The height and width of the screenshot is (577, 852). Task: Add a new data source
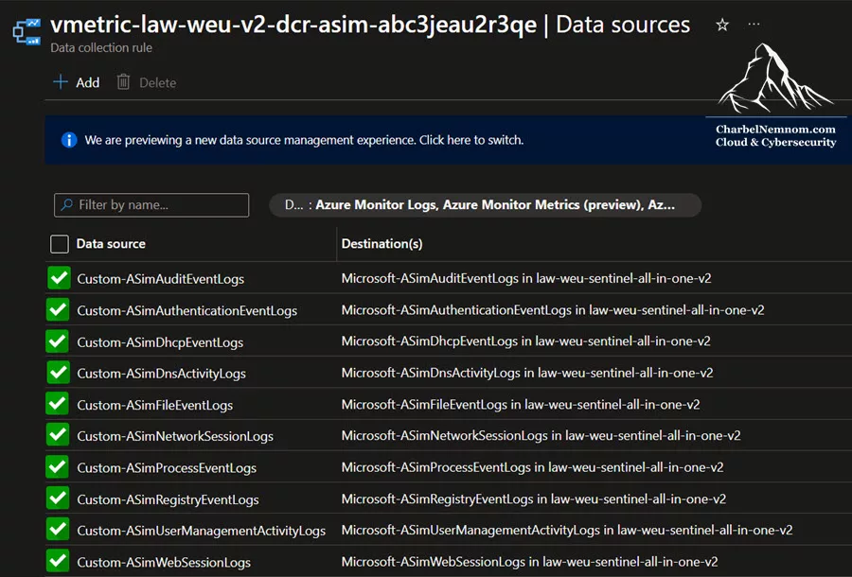[77, 82]
